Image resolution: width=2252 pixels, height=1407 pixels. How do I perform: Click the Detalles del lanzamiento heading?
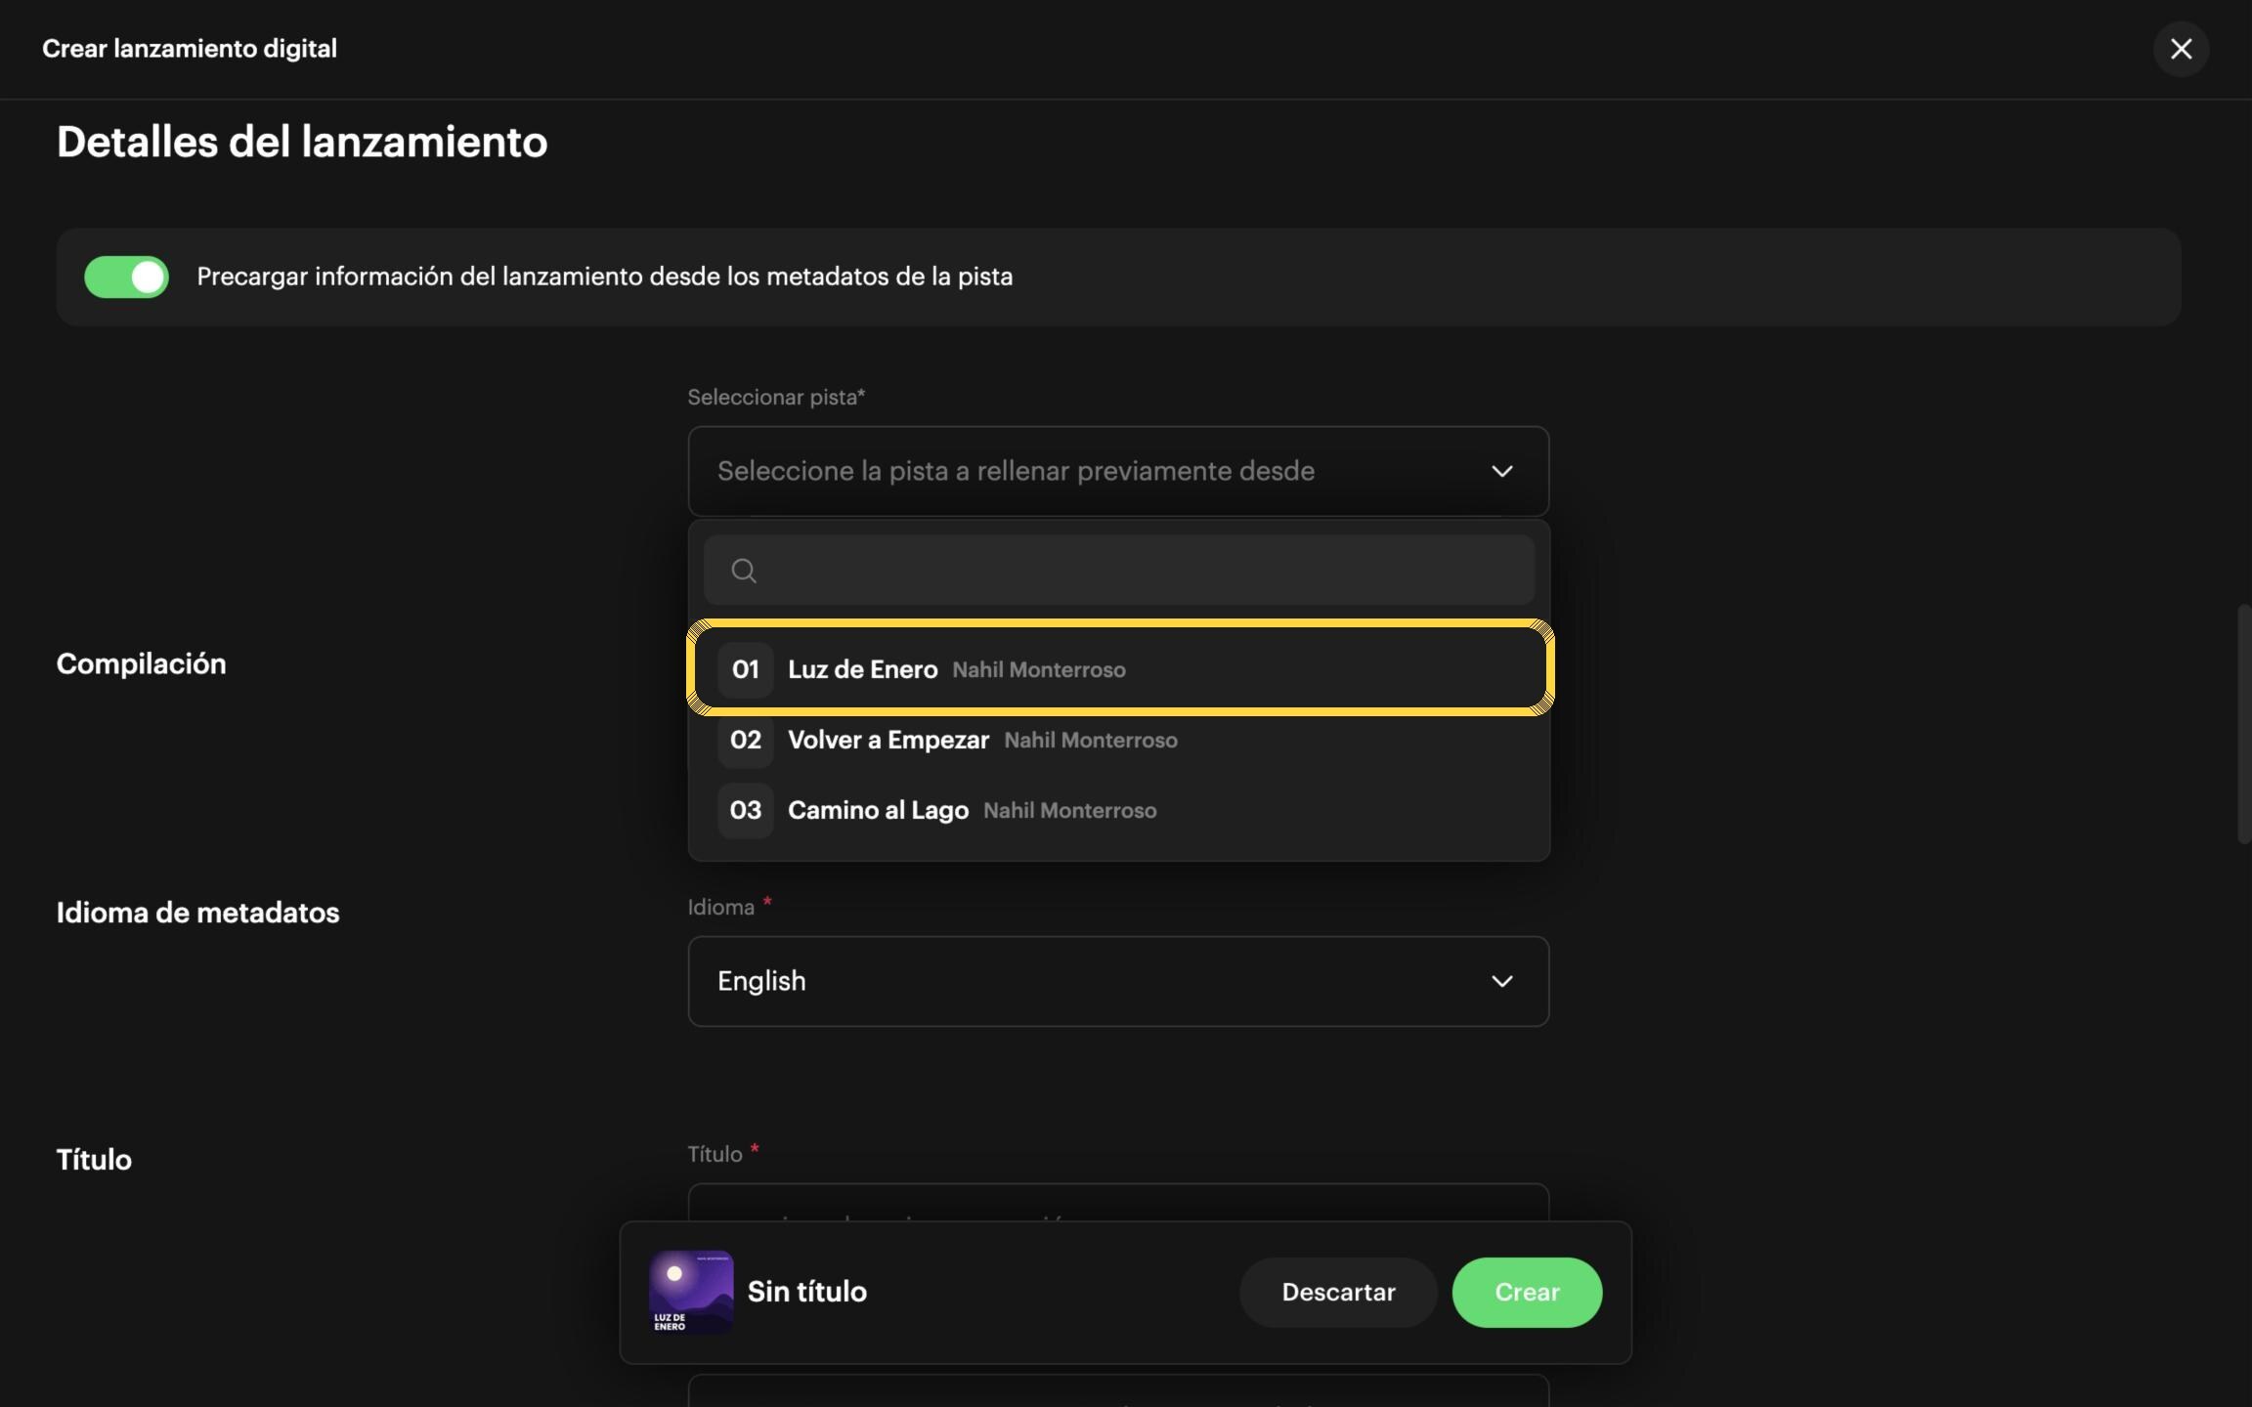[302, 142]
